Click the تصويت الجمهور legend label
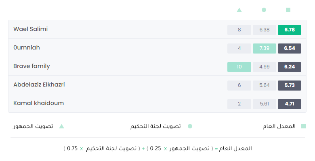This screenshot has width=315, height=161. pyautogui.click(x=33, y=126)
